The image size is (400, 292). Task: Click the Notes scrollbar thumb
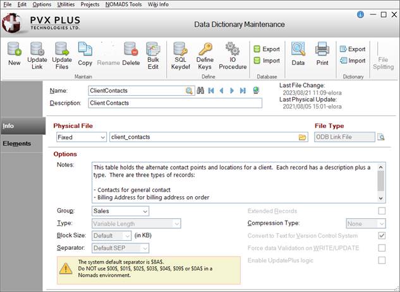tap(380, 181)
